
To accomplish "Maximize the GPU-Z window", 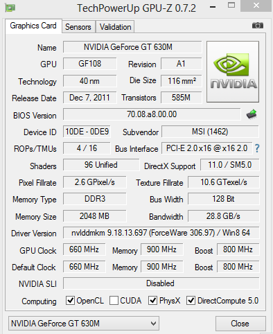I will click(x=231, y=5).
